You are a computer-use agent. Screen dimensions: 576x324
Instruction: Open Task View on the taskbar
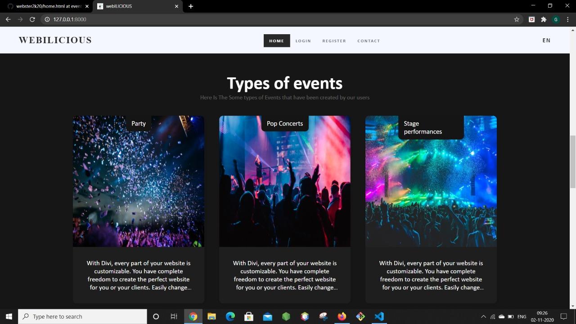tap(174, 316)
